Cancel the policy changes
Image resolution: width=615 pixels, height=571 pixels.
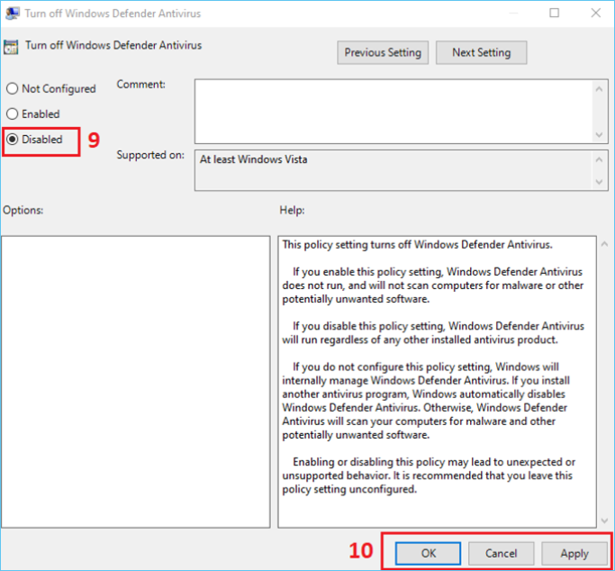tap(501, 553)
